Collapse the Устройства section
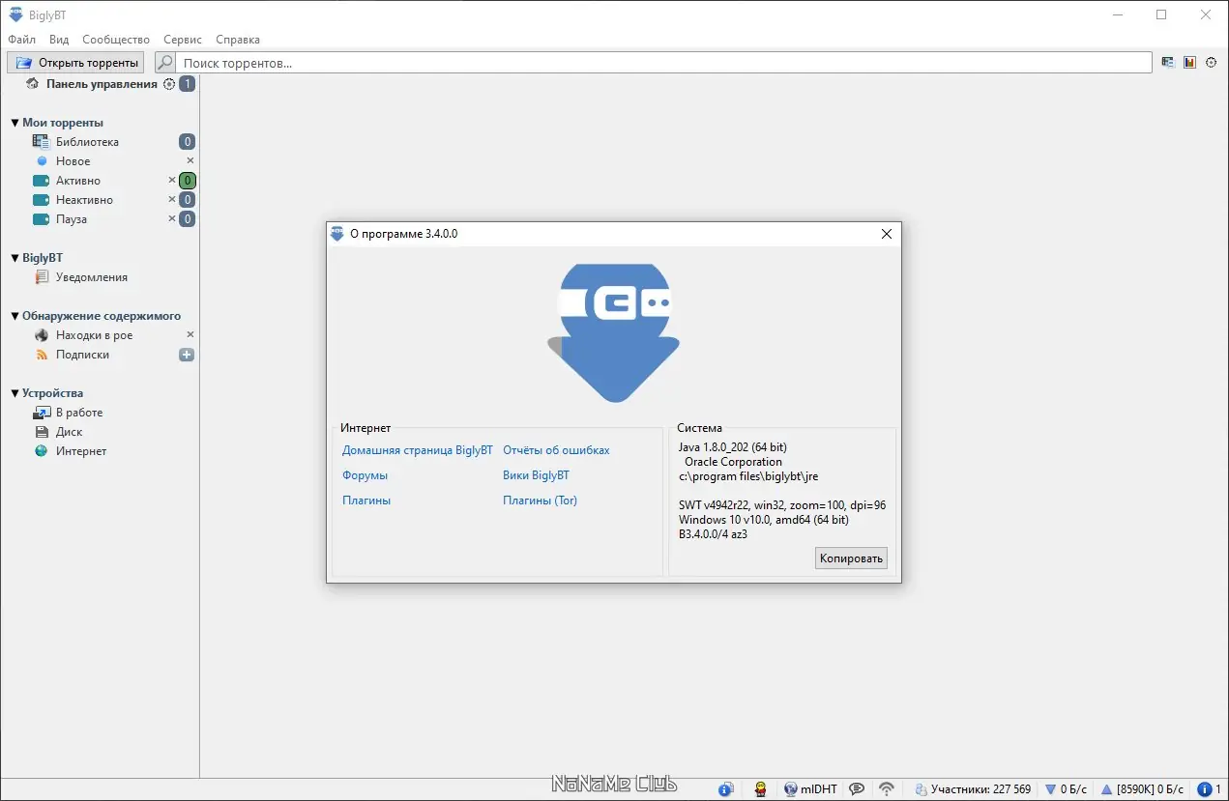Image resolution: width=1229 pixels, height=801 pixels. click(x=15, y=393)
